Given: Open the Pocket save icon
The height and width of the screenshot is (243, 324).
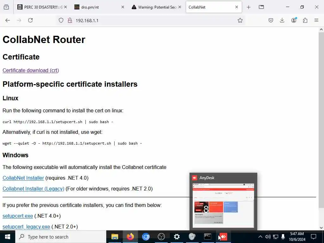Looking at the screenshot, I should click(x=271, y=20).
